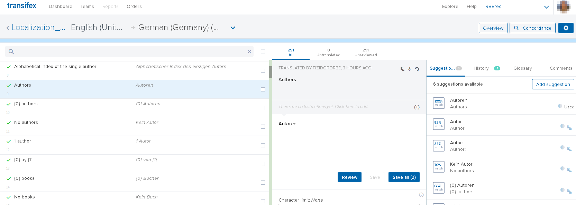Open the RBErec organization dropdown
576x205 pixels.
click(x=546, y=7)
